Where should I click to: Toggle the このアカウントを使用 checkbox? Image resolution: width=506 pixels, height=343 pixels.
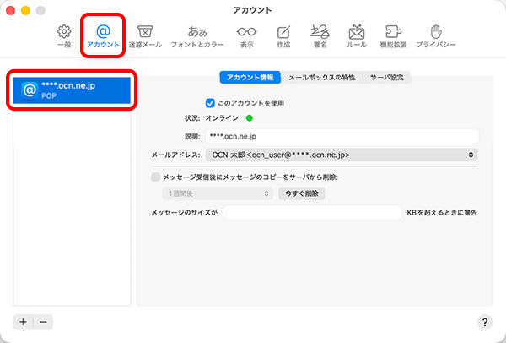point(211,102)
